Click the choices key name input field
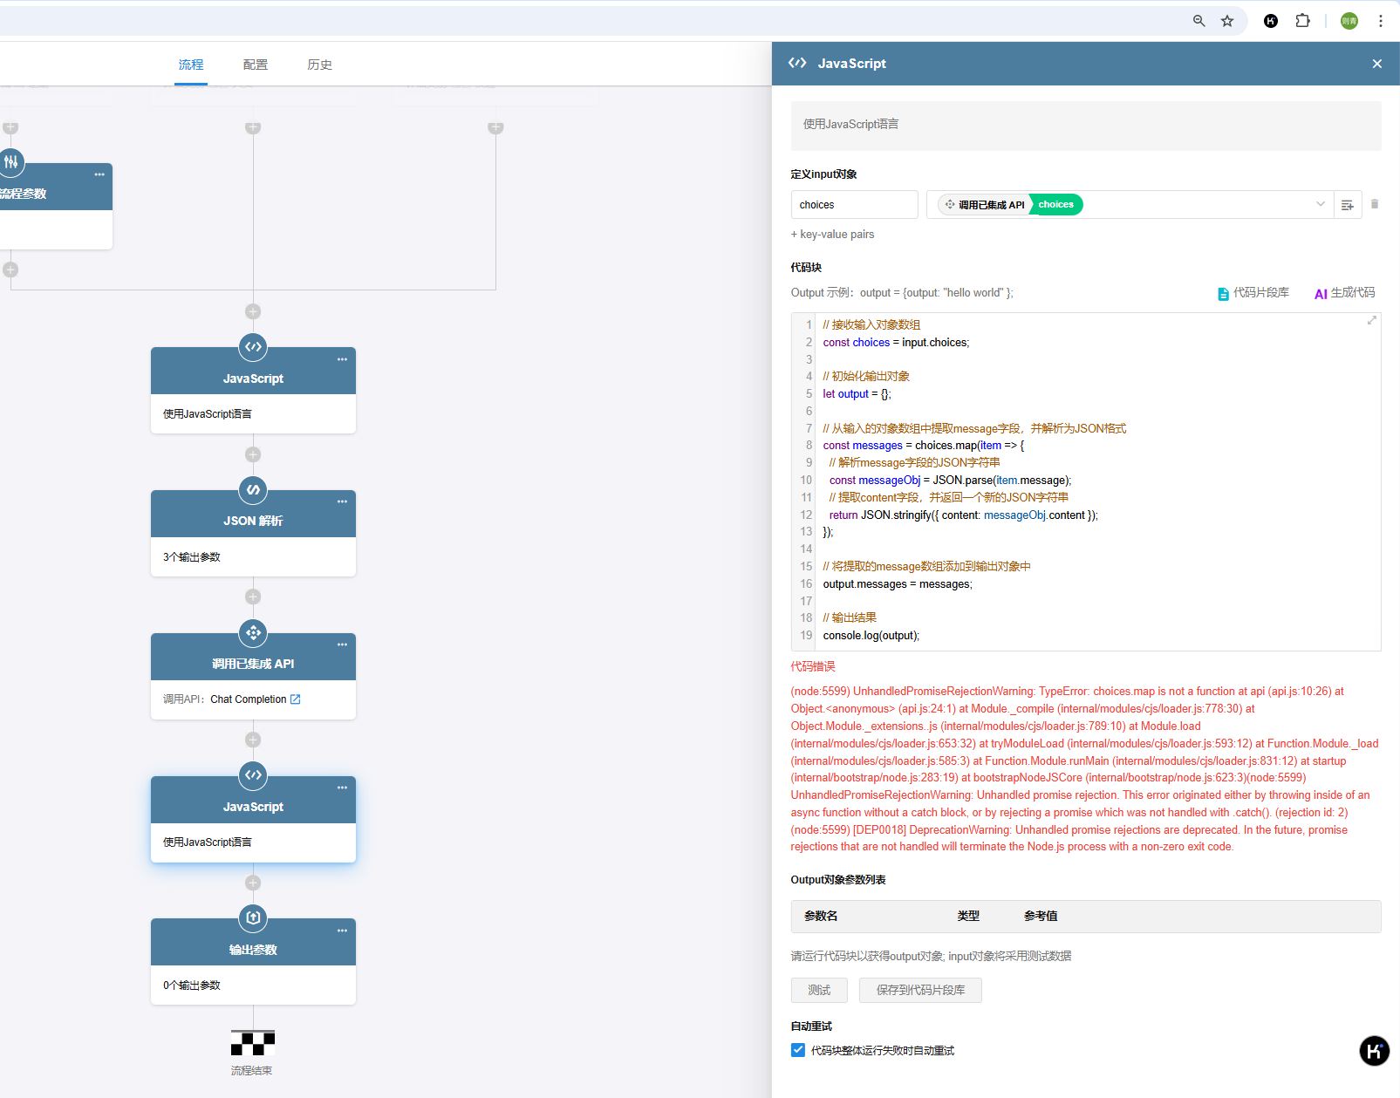The height and width of the screenshot is (1098, 1400). click(x=854, y=205)
